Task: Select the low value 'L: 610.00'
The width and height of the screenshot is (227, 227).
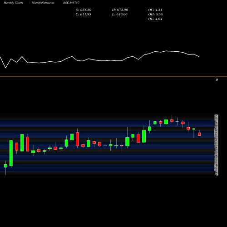Action: [120, 15]
